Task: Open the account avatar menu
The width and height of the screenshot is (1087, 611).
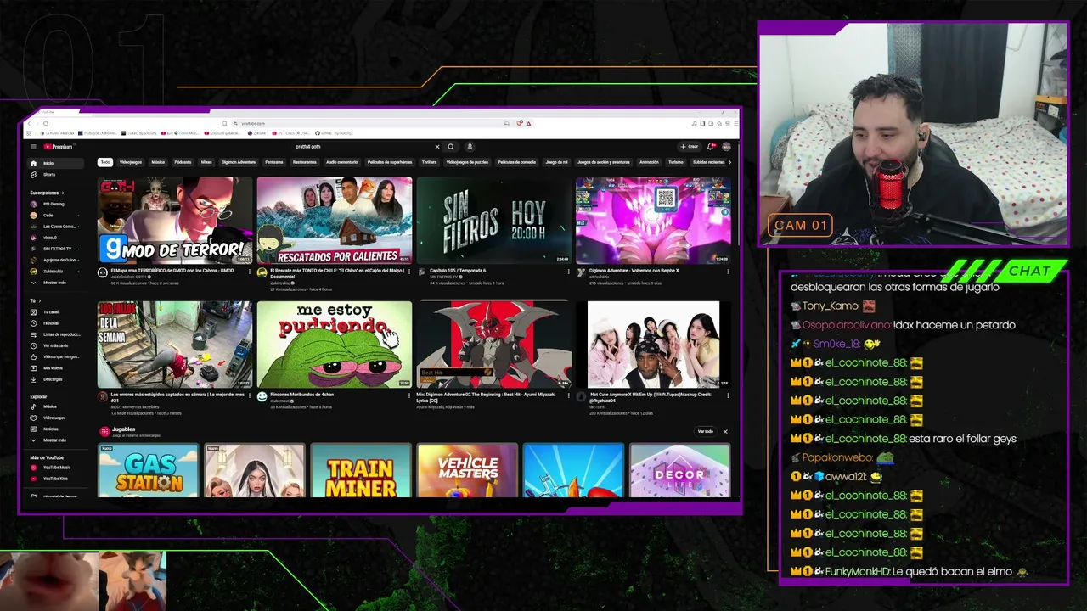Action: (x=726, y=147)
